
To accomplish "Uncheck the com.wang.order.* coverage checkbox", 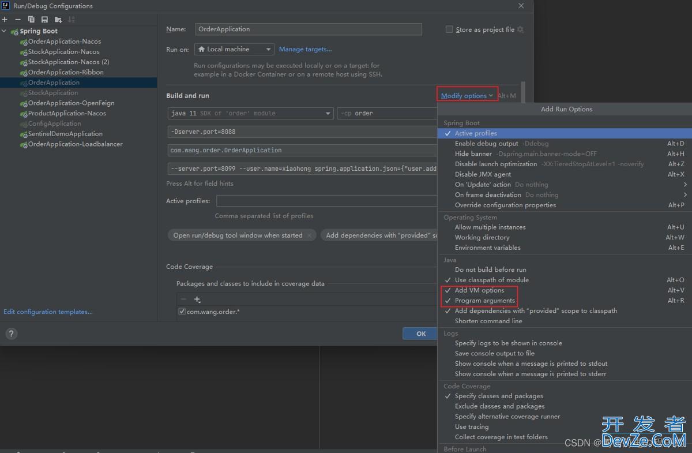I will tap(182, 312).
